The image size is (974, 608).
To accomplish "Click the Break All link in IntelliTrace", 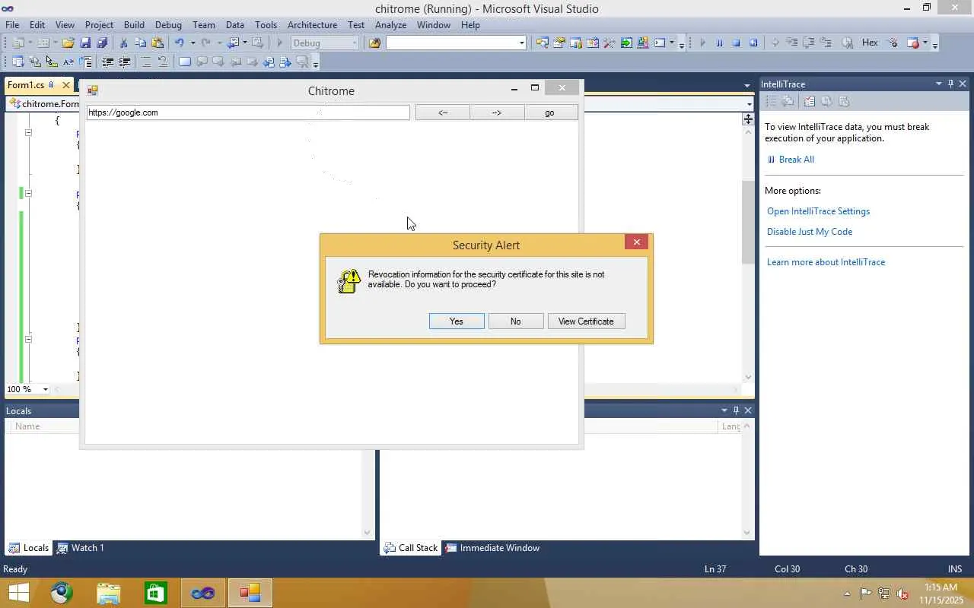I will pyautogui.click(x=796, y=160).
